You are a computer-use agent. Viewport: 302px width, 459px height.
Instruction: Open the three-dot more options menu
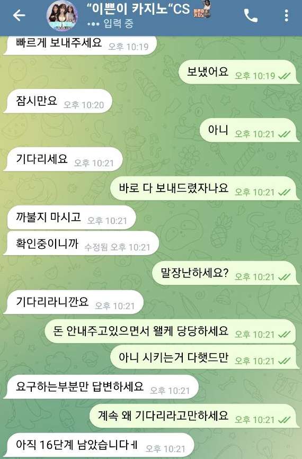coord(286,15)
